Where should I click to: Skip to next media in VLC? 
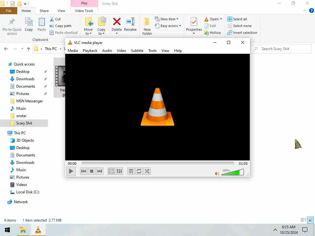tap(100, 171)
